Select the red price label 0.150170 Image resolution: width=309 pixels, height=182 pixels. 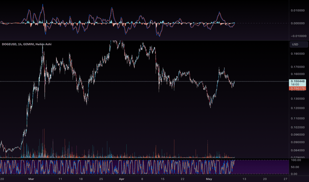[298, 89]
